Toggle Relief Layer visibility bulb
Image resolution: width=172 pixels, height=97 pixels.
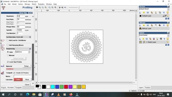pyautogui.click(x=168, y=42)
